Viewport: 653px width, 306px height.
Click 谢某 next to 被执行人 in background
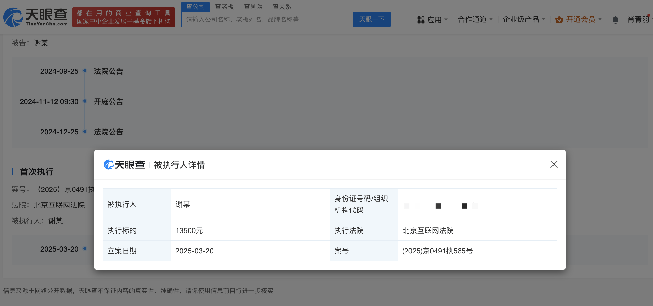coord(56,221)
